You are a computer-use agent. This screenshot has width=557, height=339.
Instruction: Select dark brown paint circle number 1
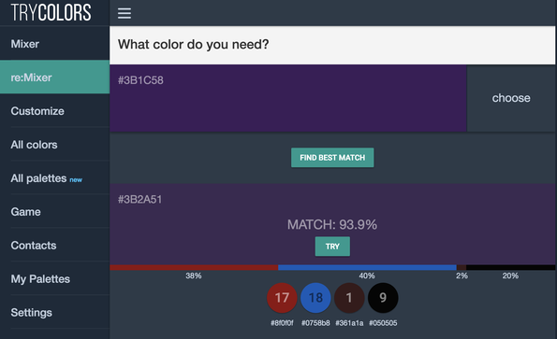pos(349,298)
